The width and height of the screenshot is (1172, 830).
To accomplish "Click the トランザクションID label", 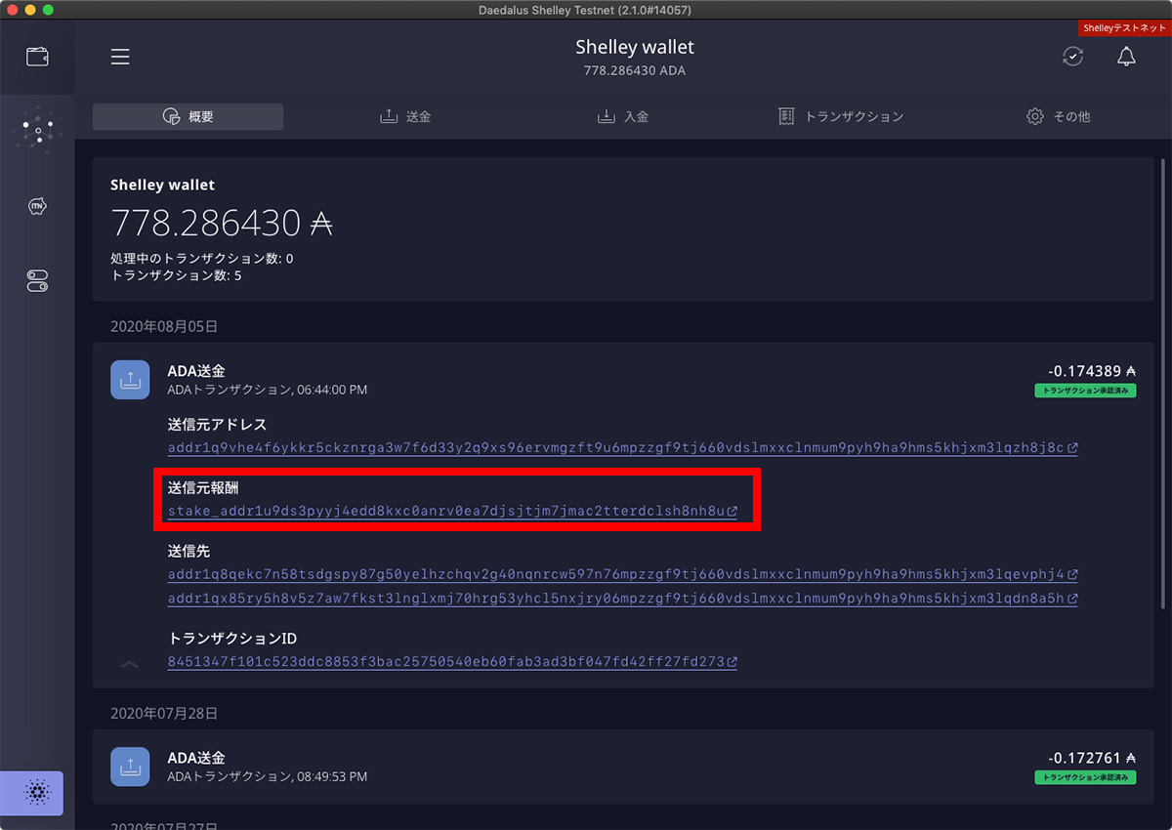I will (232, 639).
